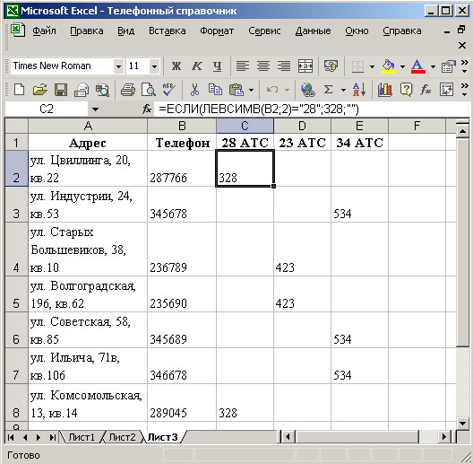Expand the Times New Roman font dropdown
Viewport: 473px width, 464px height.
[118, 66]
